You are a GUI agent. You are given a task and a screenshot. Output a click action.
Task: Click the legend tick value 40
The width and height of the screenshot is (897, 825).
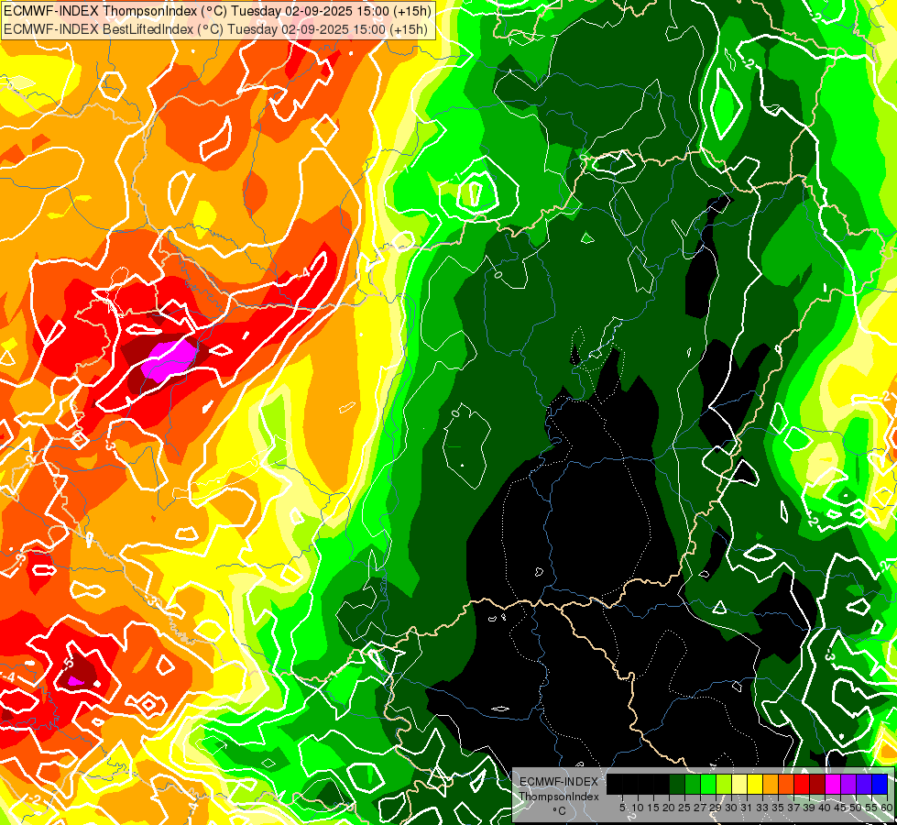(825, 808)
